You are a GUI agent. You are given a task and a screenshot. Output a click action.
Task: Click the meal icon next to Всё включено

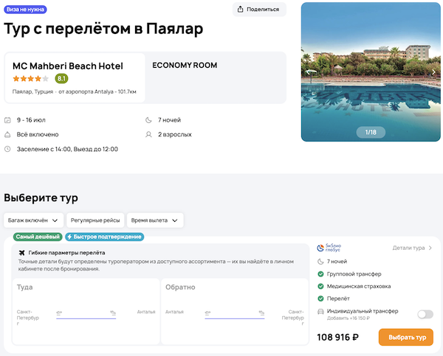(x=7, y=135)
